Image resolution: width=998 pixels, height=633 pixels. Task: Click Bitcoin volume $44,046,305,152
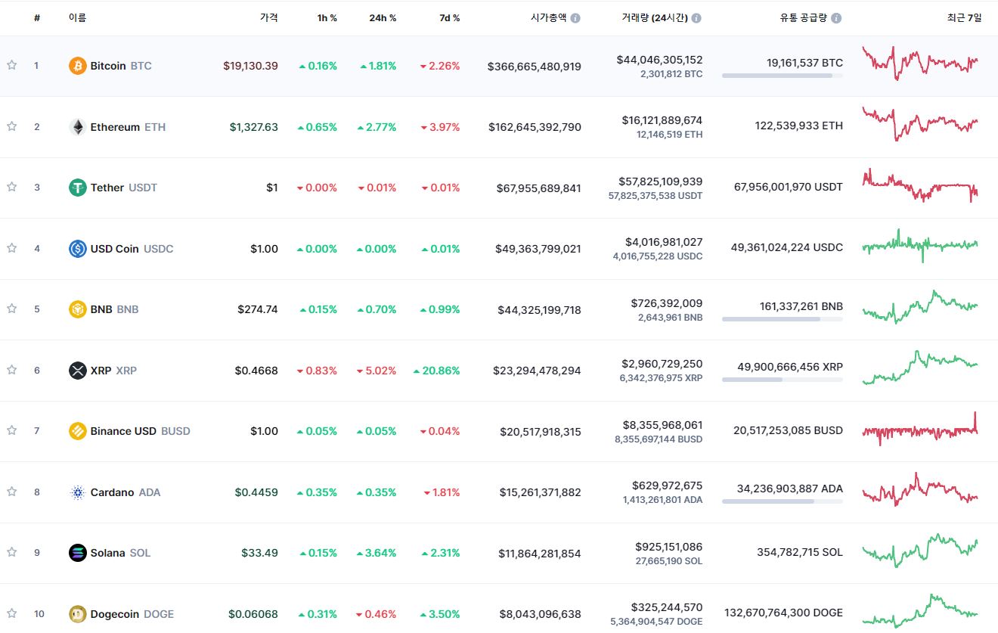660,59
